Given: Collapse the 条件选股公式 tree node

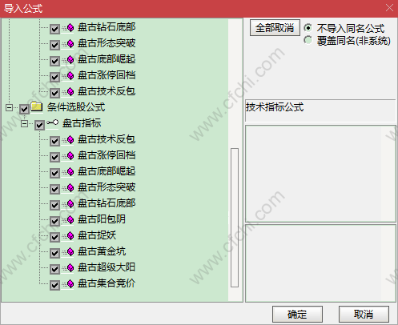Looking at the screenshot, I should coord(9,107).
